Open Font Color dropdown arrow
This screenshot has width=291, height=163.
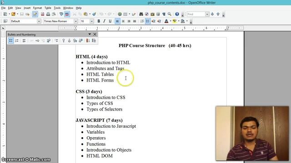pyautogui.click(x=171, y=21)
